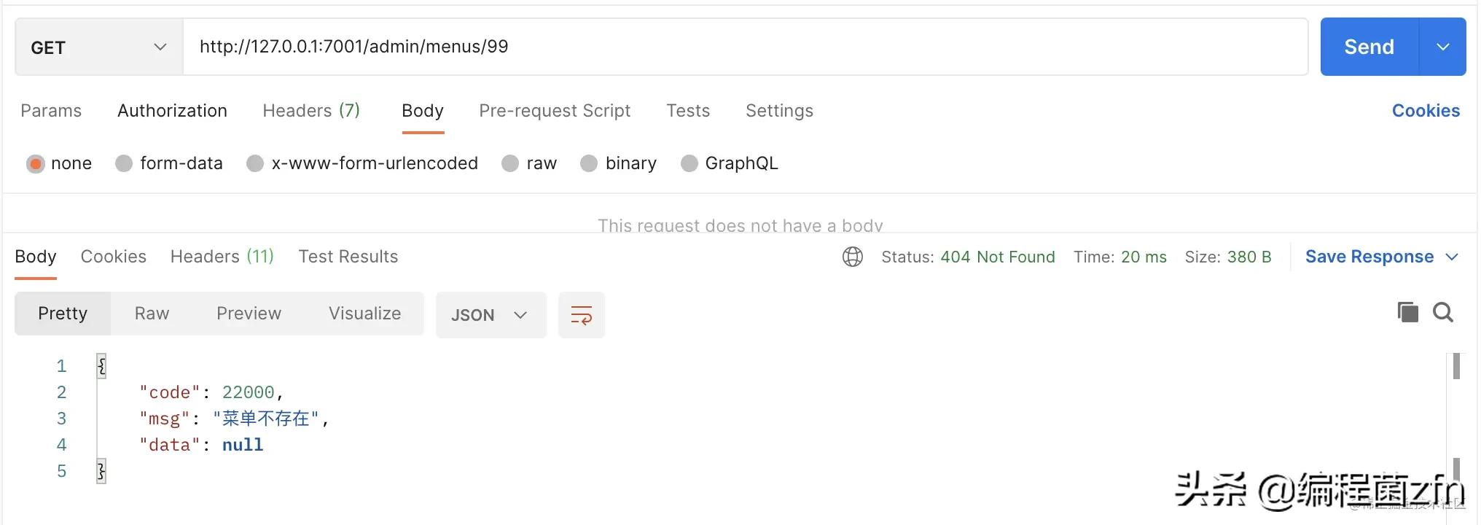
Task: Click the request URL input field
Action: (x=746, y=47)
